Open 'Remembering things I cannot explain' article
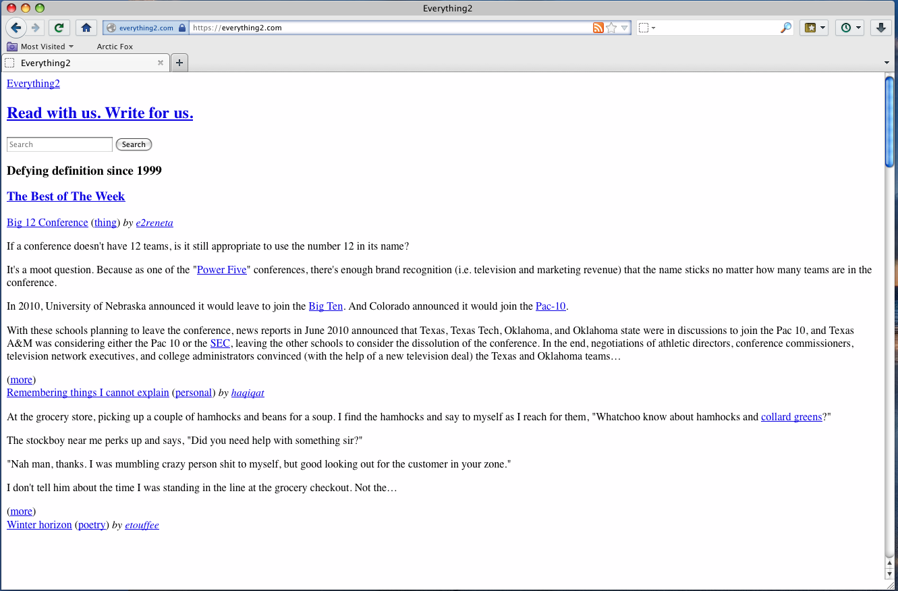898x591 pixels. (88, 393)
